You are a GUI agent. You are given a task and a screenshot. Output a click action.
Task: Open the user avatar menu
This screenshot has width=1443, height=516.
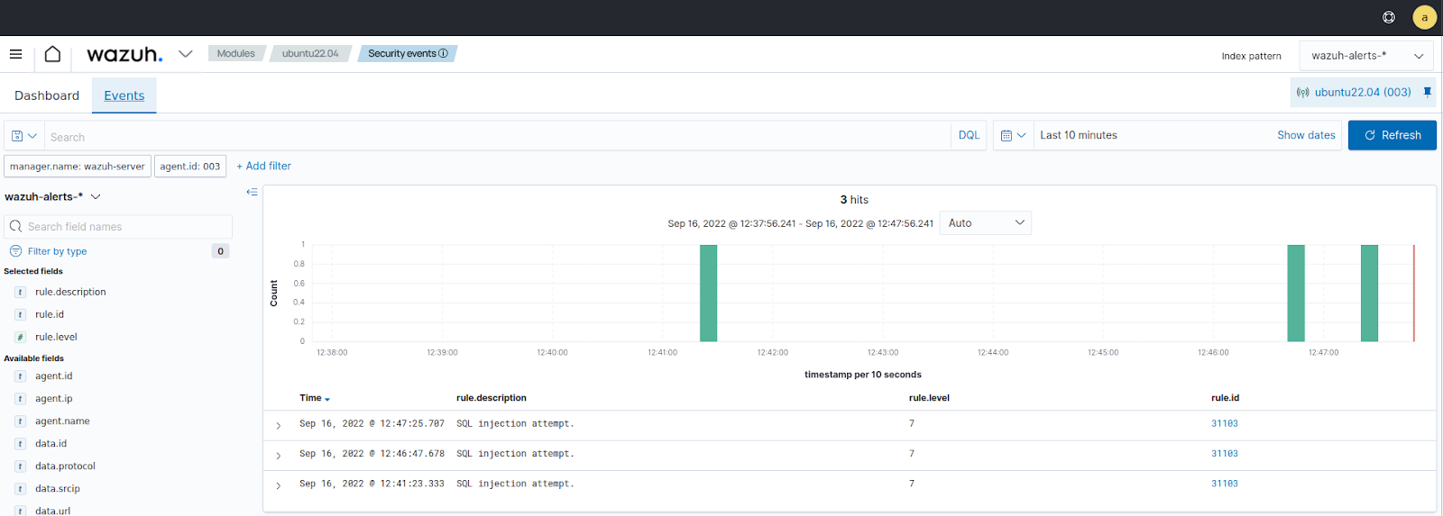click(1424, 17)
